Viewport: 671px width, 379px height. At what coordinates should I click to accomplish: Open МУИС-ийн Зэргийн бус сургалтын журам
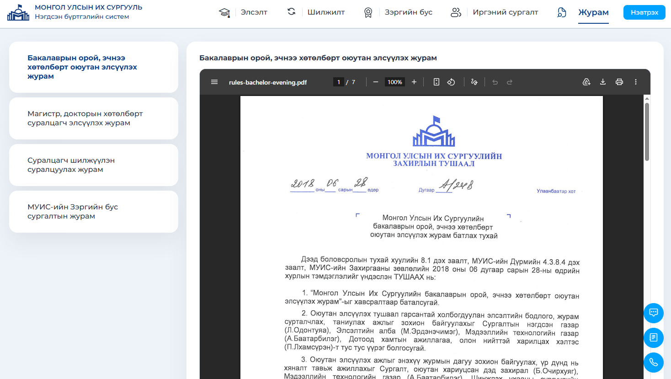coord(94,212)
